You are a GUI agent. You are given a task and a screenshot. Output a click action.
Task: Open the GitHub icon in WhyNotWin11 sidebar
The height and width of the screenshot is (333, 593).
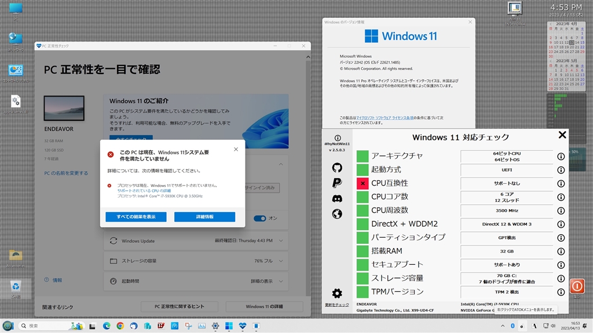pos(337,167)
